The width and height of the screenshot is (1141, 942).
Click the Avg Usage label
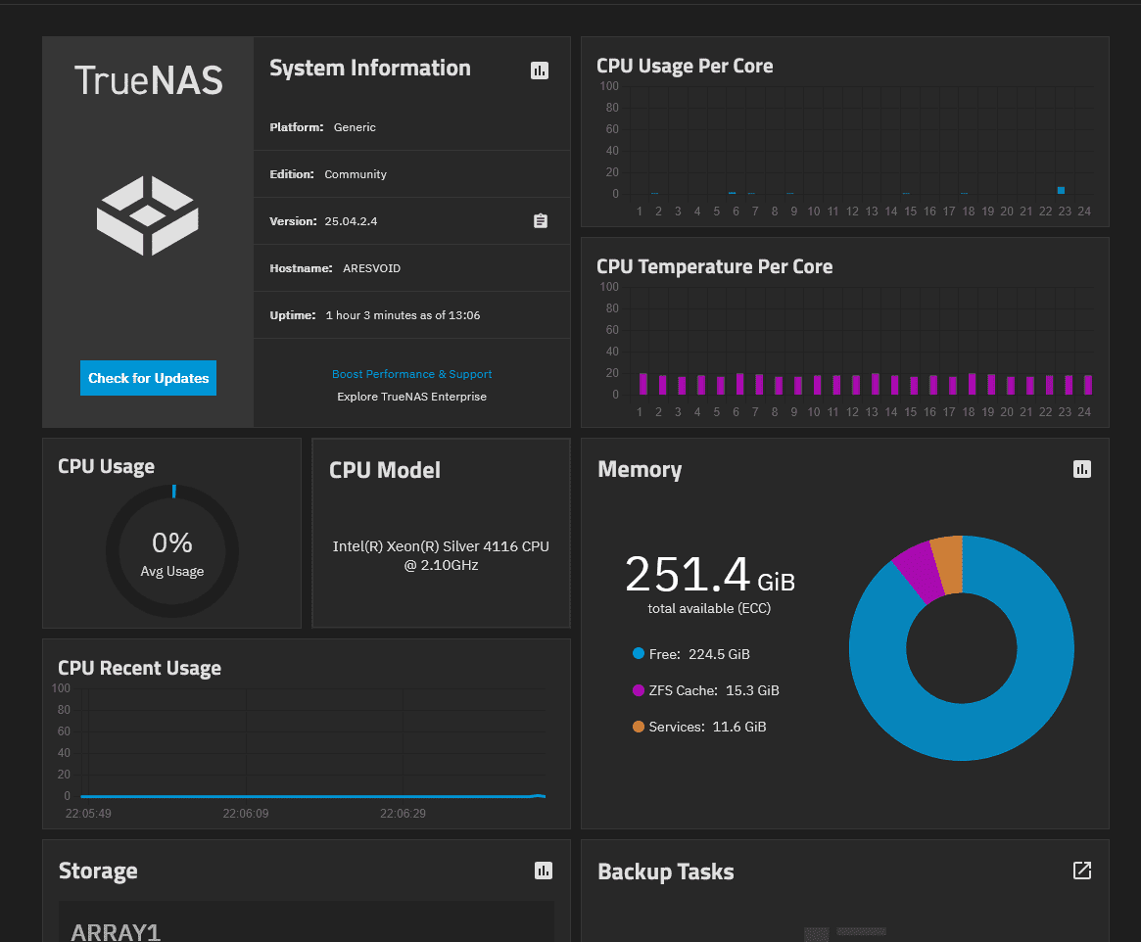[x=172, y=571]
